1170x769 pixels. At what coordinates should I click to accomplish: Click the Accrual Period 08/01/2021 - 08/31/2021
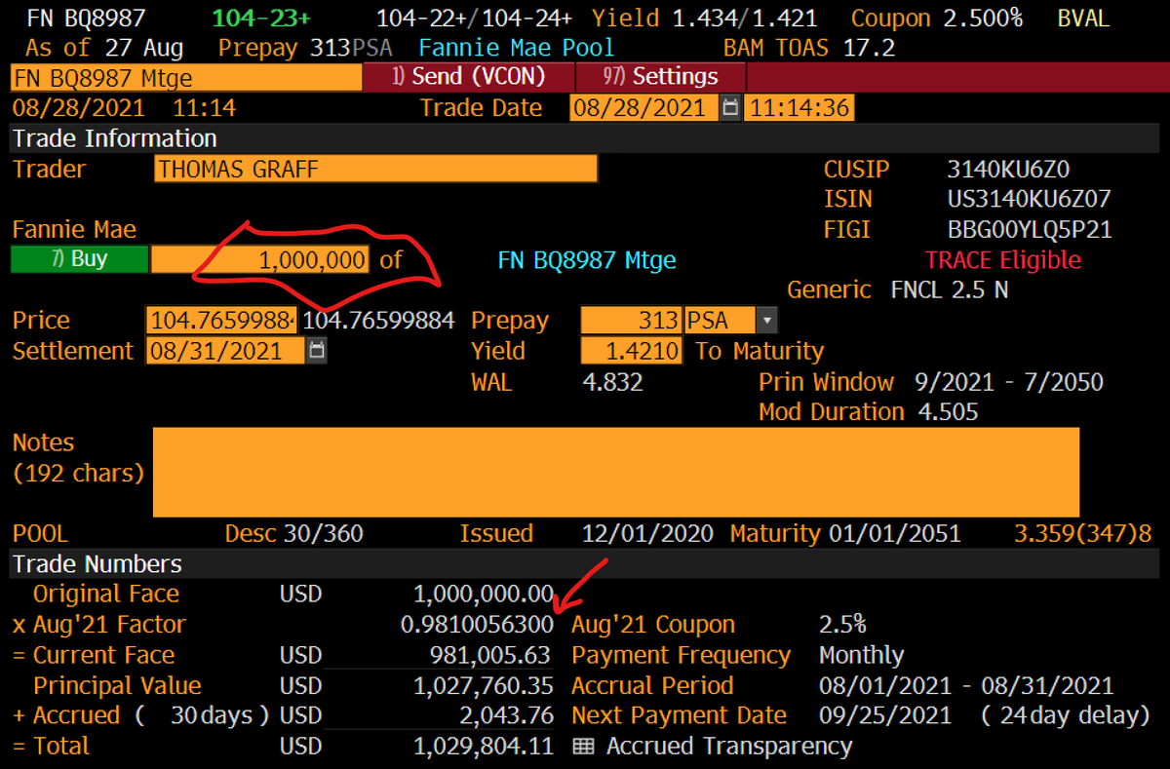965,685
